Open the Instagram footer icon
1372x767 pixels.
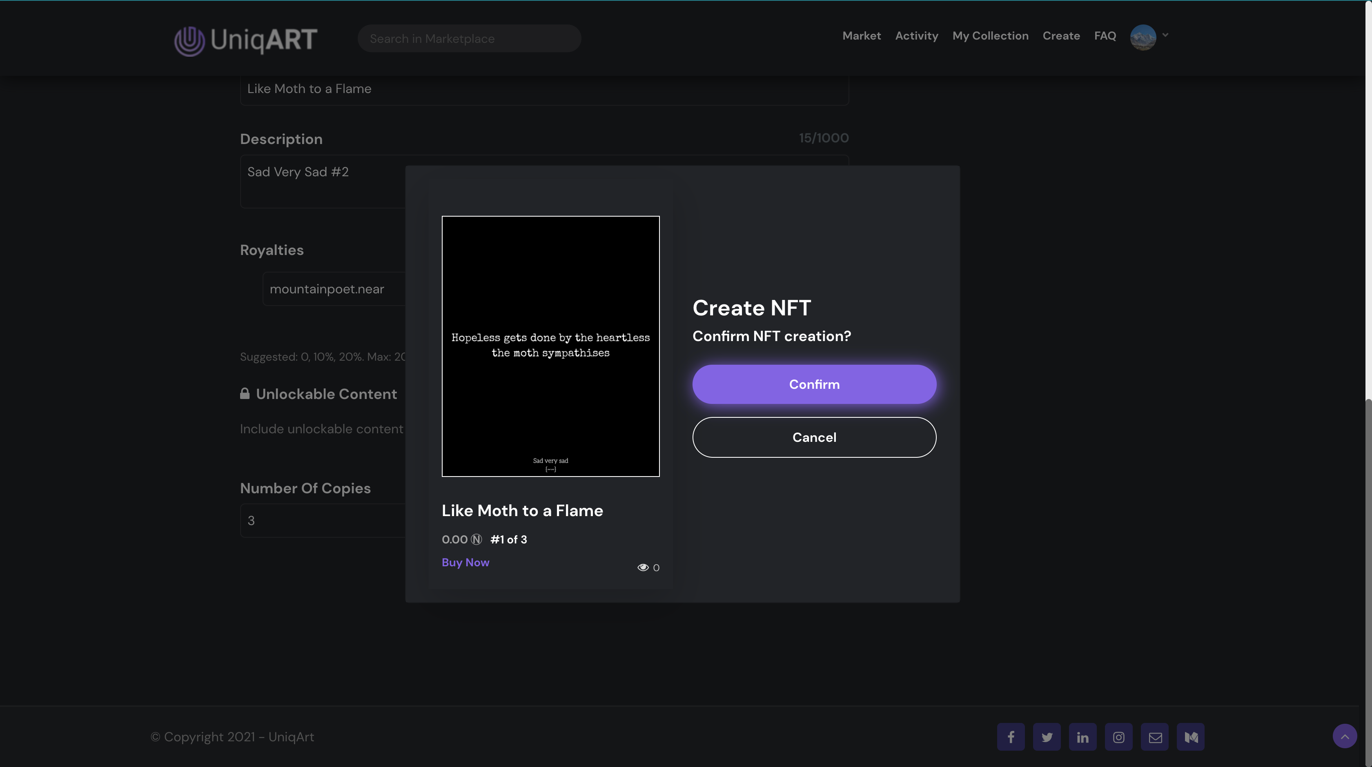pos(1118,737)
